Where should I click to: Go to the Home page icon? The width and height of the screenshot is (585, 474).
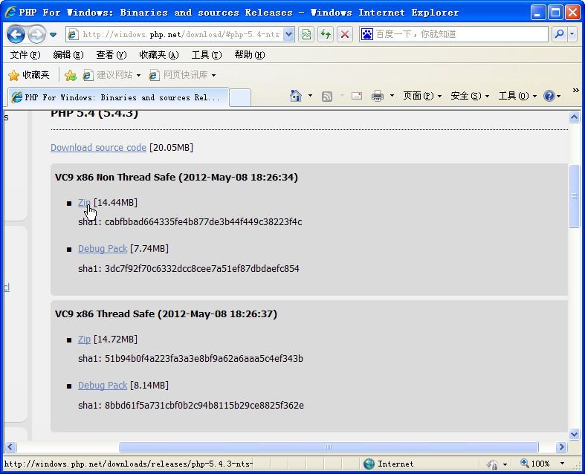[x=296, y=96]
